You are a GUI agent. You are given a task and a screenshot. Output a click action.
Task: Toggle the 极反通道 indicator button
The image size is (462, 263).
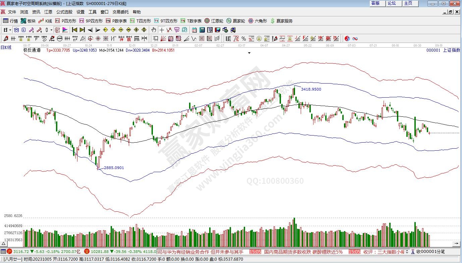(32, 50)
